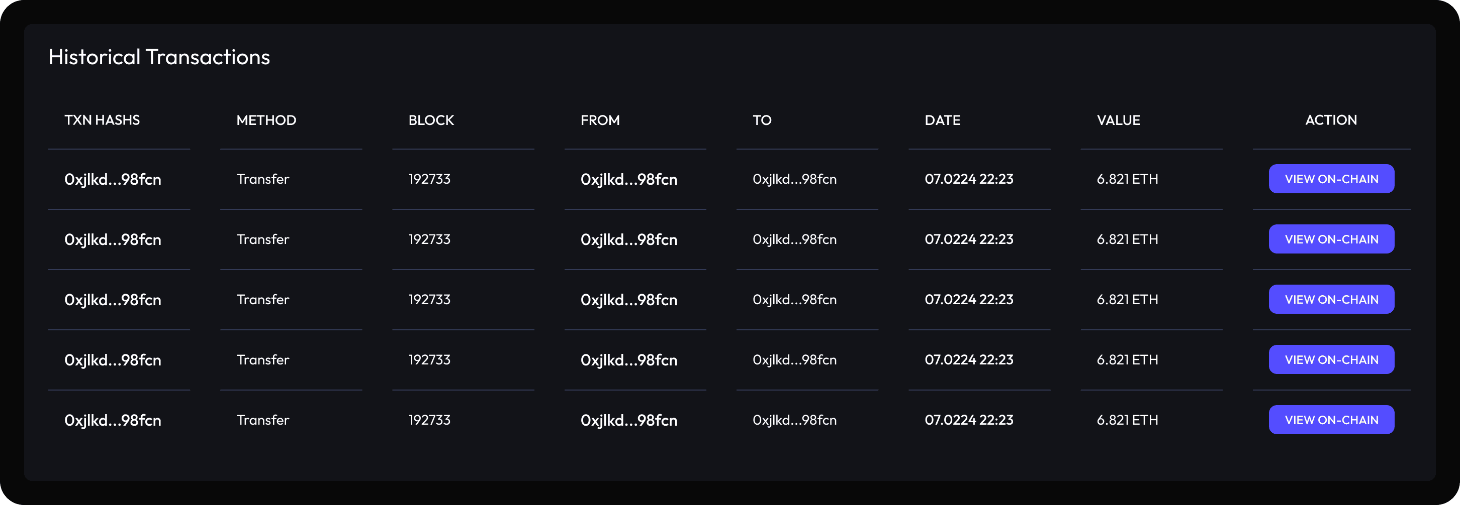1460x505 pixels.
Task: Open the transaction hash in last row
Action: pos(113,421)
